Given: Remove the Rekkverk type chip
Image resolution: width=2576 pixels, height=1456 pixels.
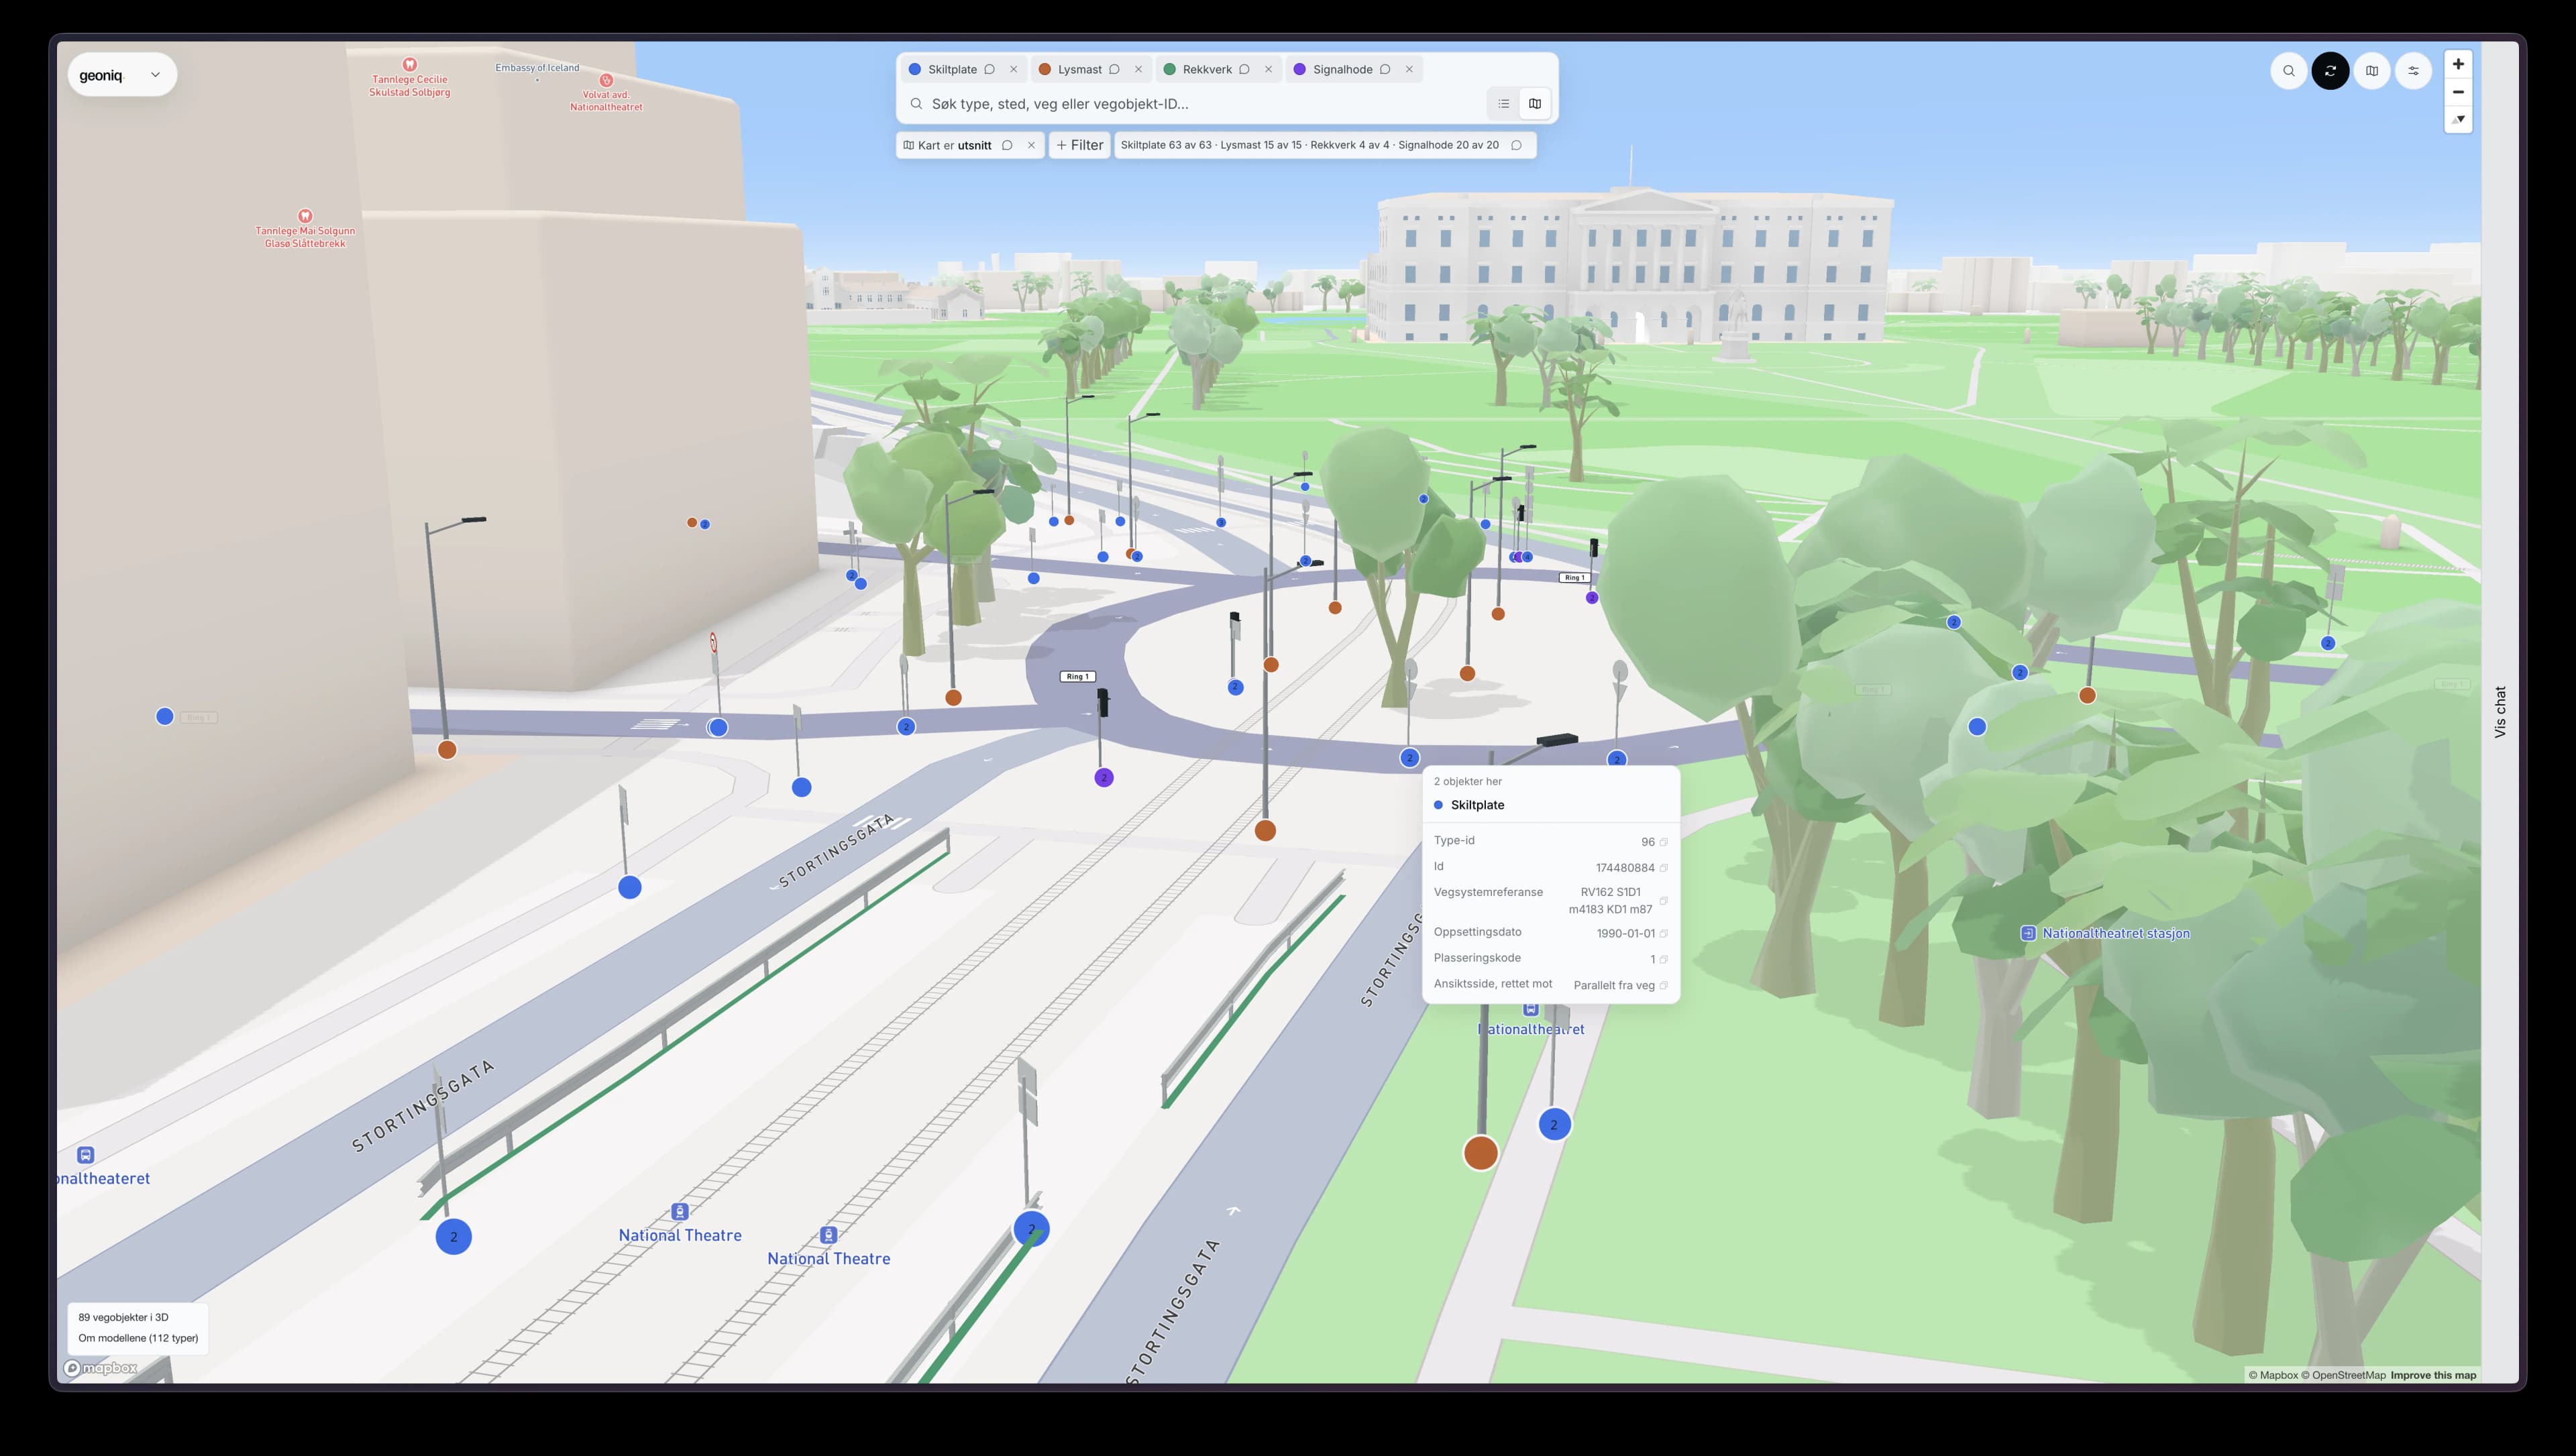Looking at the screenshot, I should 1268,69.
